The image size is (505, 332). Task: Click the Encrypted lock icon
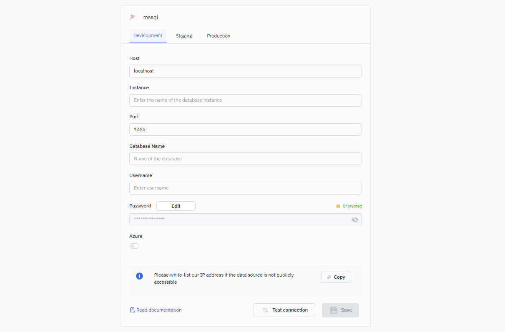338,206
